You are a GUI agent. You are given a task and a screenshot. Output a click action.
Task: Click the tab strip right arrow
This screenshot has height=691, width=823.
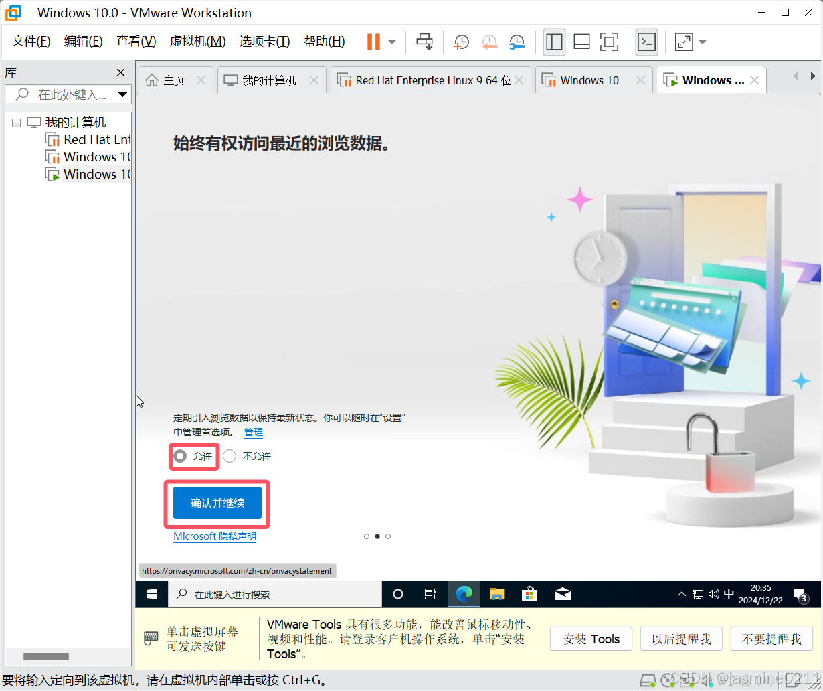[x=813, y=77]
